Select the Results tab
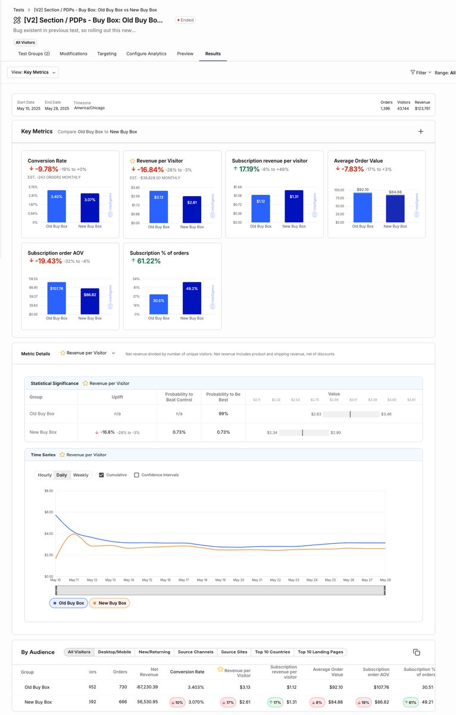 213,54
